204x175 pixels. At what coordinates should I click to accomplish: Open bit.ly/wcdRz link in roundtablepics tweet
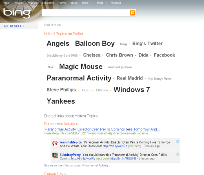coord(115,146)
